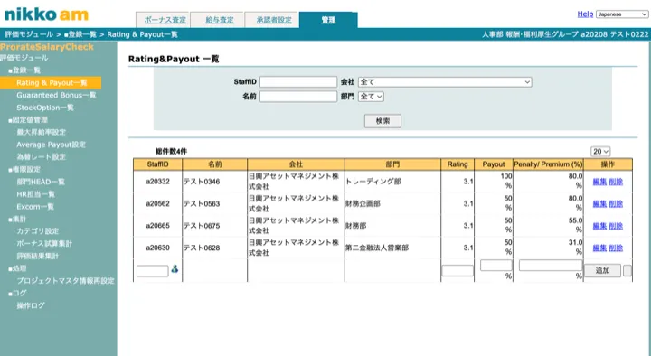Click the new-row Payout input field
This screenshot has height=356, width=651.
coord(496,265)
